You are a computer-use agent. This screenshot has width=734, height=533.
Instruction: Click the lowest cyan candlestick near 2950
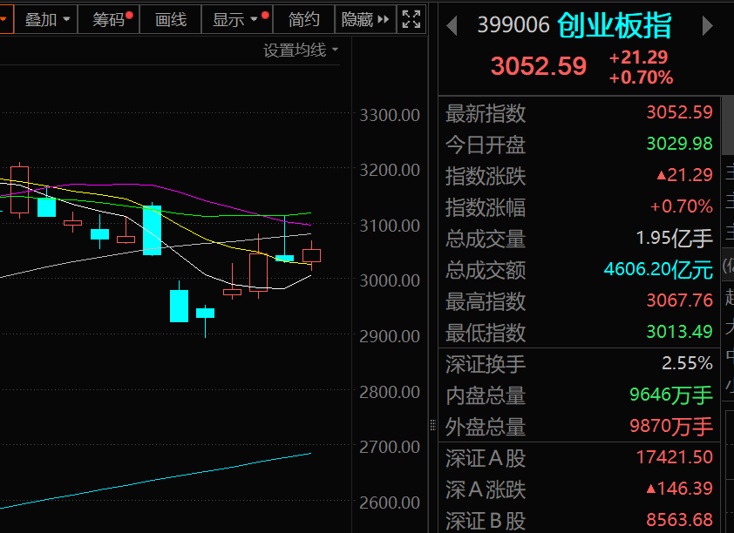[179, 306]
